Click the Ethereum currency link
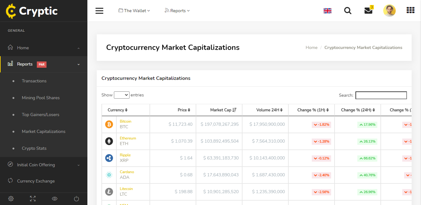 coord(128,138)
